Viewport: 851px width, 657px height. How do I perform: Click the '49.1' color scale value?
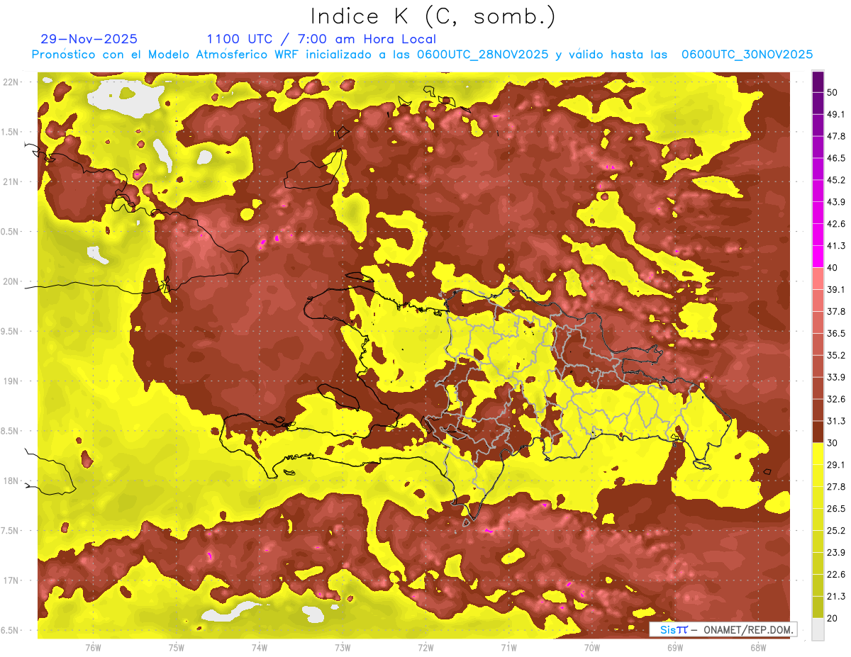(x=836, y=114)
